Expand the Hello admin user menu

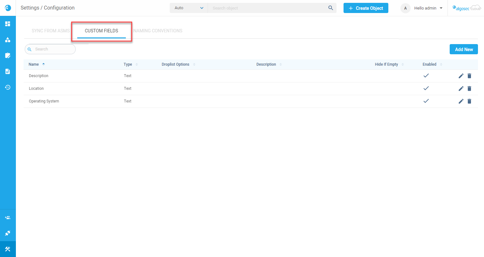click(428, 8)
